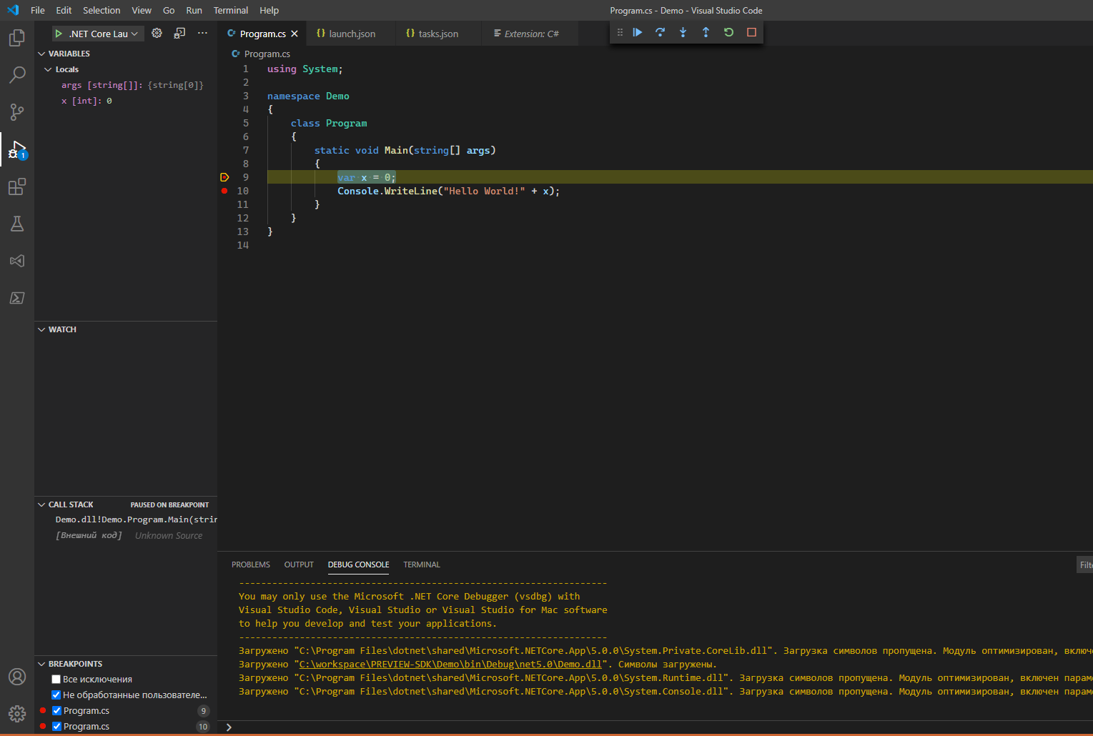Collapse the BREAKPOINTS section
1093x736 pixels.
point(126,664)
